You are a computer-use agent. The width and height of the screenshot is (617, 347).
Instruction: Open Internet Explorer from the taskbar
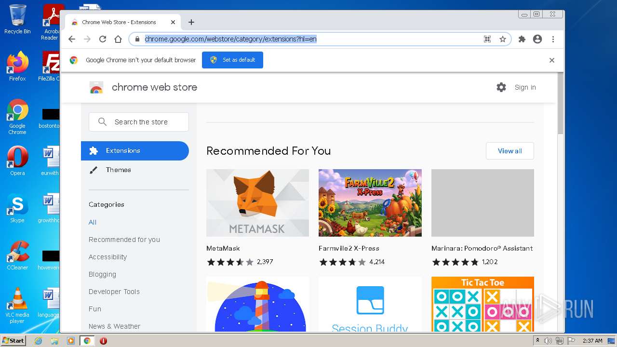click(x=38, y=341)
